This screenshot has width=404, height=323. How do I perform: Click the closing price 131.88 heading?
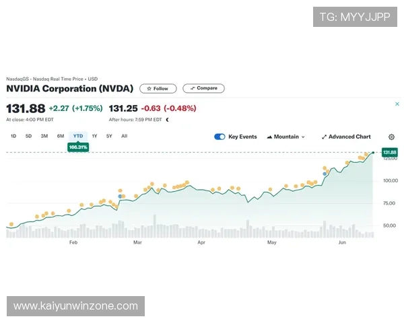click(26, 108)
